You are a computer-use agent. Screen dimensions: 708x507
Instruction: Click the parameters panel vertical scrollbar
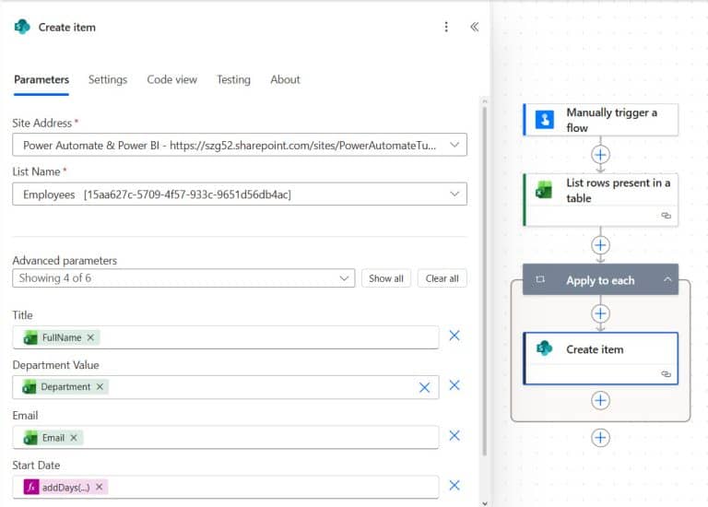(485, 280)
